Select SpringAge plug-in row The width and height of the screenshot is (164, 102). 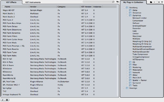point(59,88)
